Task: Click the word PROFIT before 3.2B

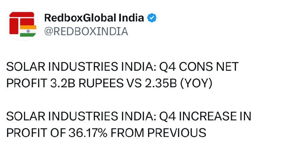Action: 27,83
